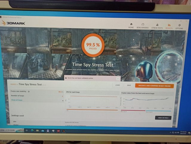Open the Benchmarks section
The image size is (191, 144).
(143, 26)
